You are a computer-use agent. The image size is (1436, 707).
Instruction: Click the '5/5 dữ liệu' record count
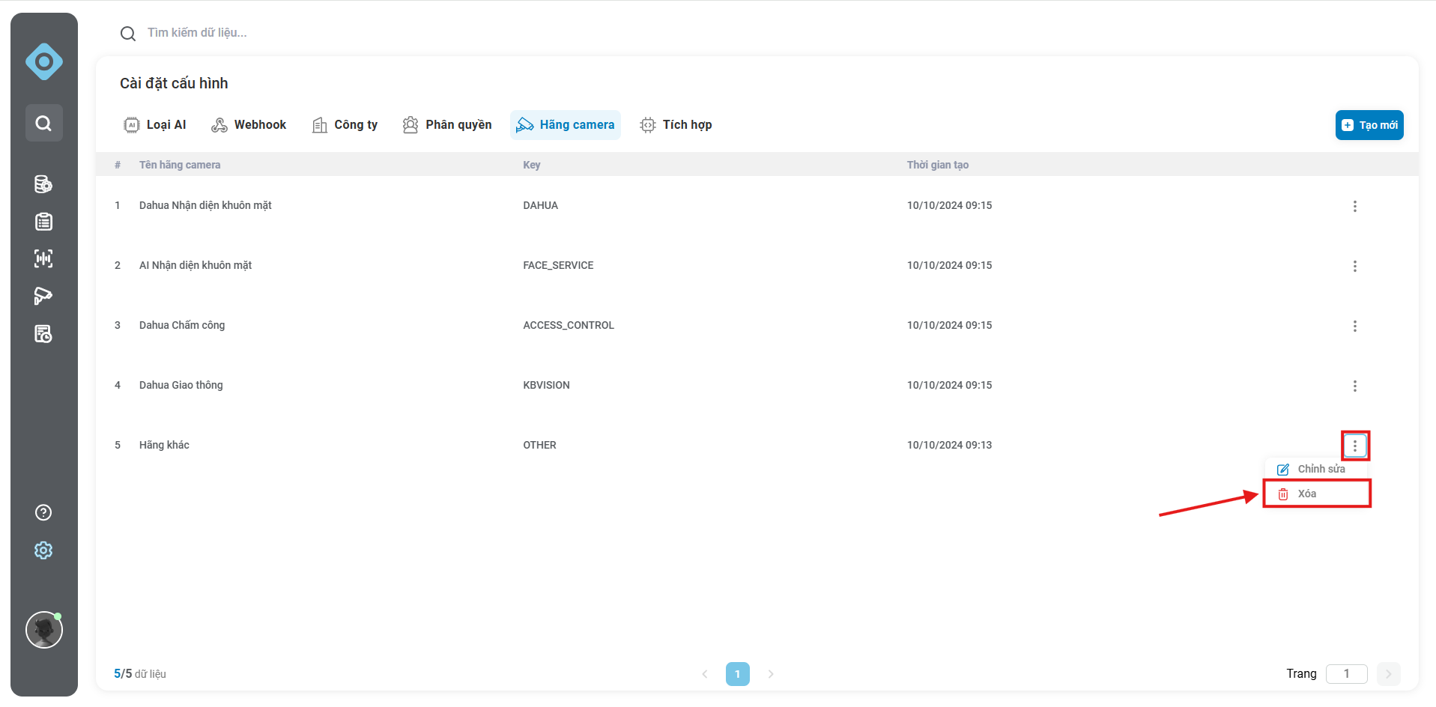point(140,674)
